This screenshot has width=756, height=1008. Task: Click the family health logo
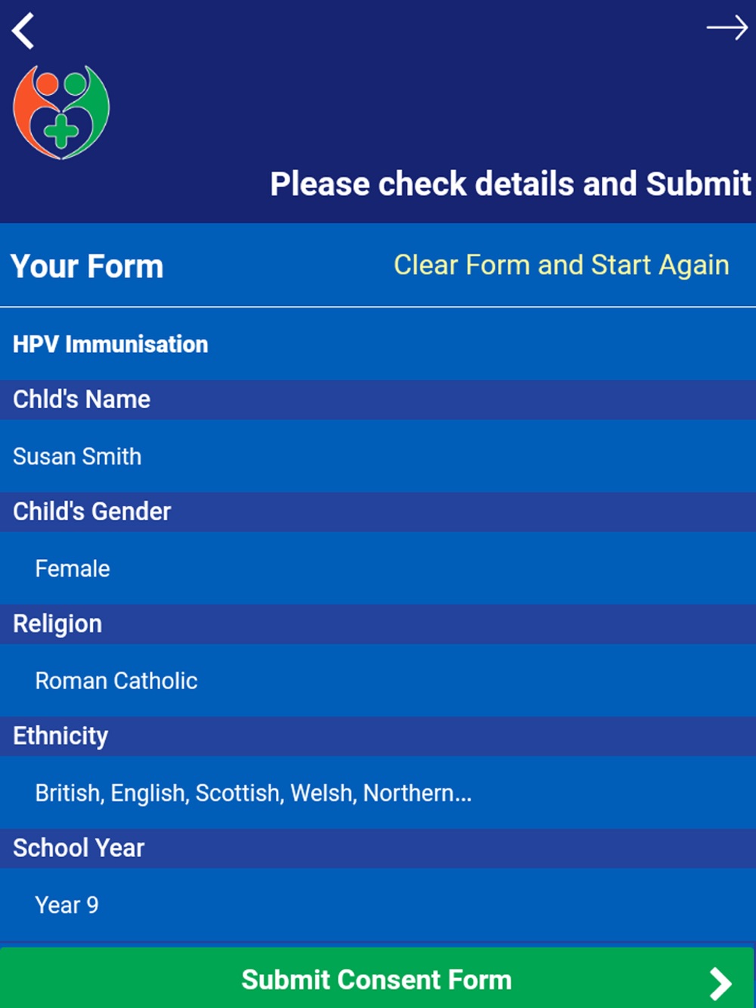(61, 112)
